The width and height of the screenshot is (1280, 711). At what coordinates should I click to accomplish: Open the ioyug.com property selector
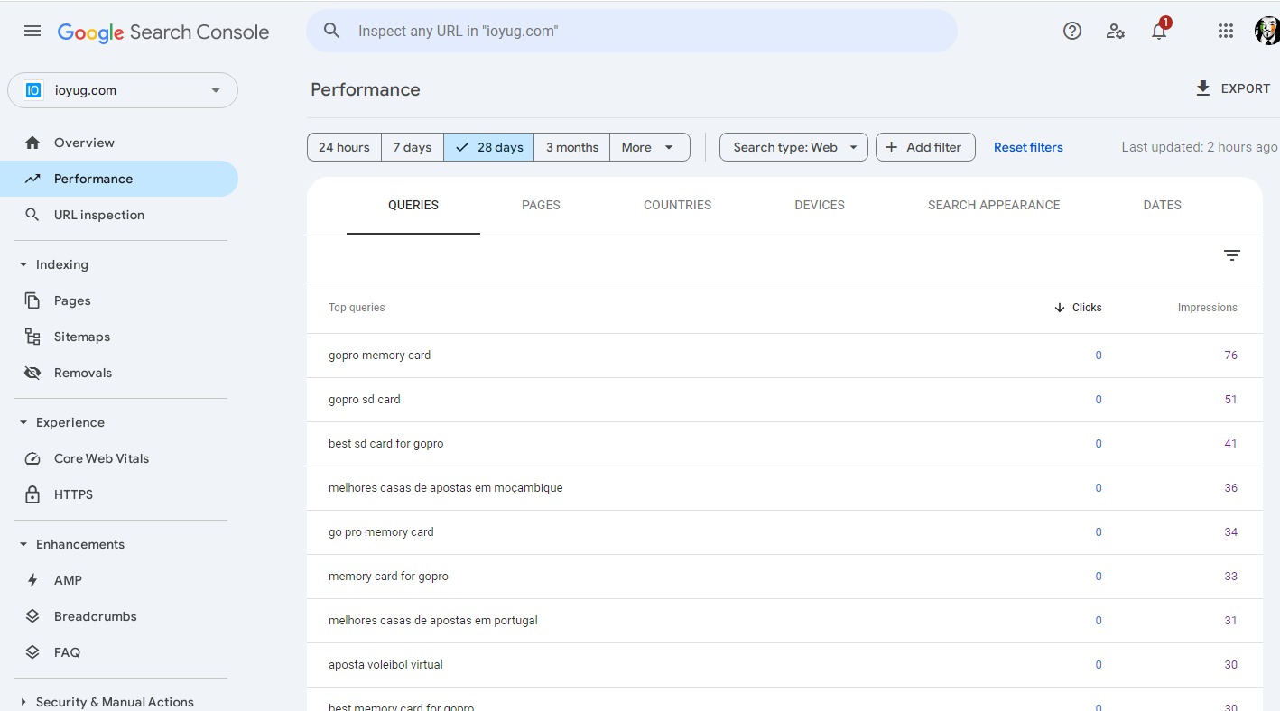tap(123, 90)
